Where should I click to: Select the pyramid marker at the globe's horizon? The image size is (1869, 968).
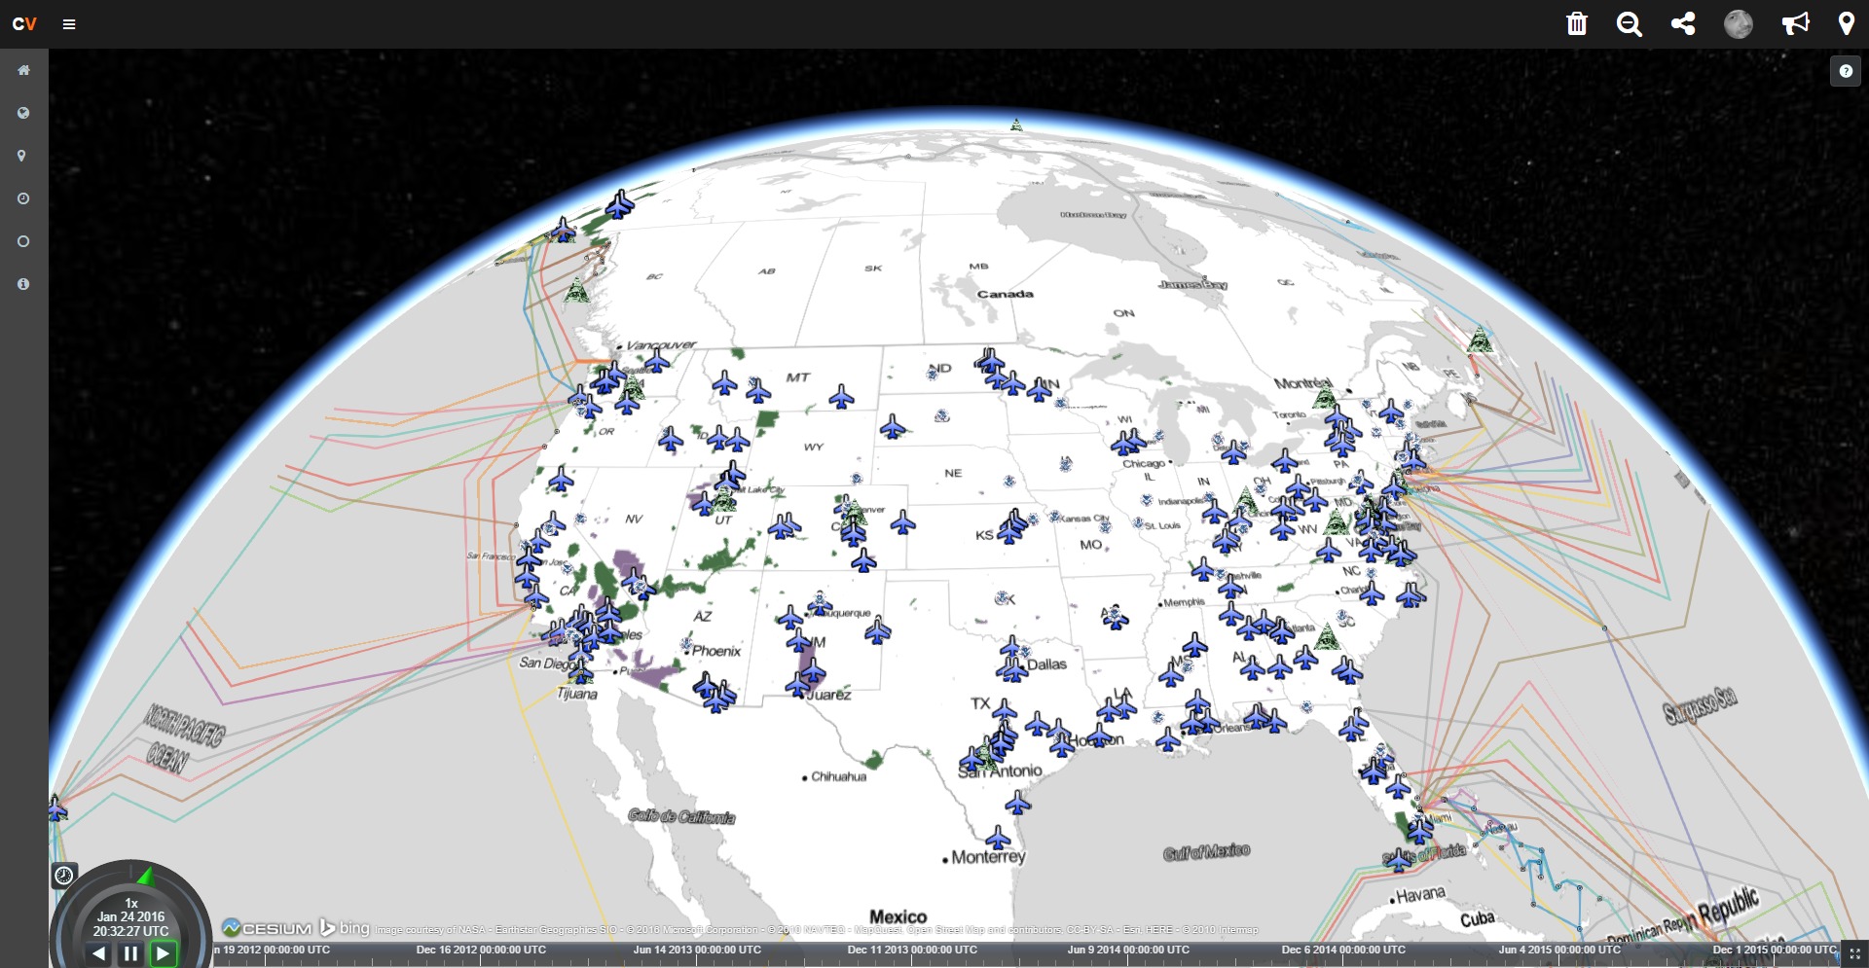(1016, 125)
